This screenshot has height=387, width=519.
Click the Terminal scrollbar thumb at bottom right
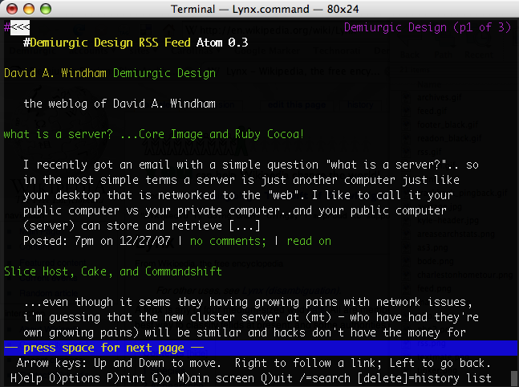point(514,378)
